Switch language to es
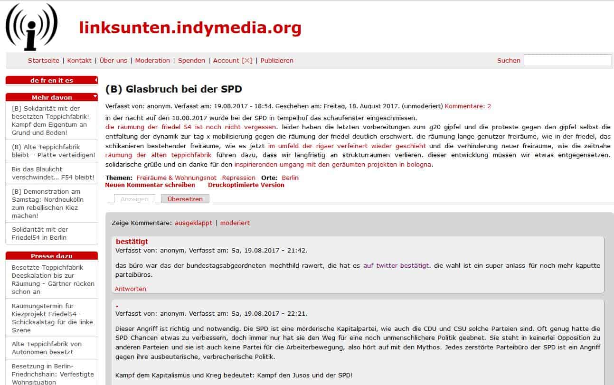The height and width of the screenshot is (385, 614). click(69, 80)
